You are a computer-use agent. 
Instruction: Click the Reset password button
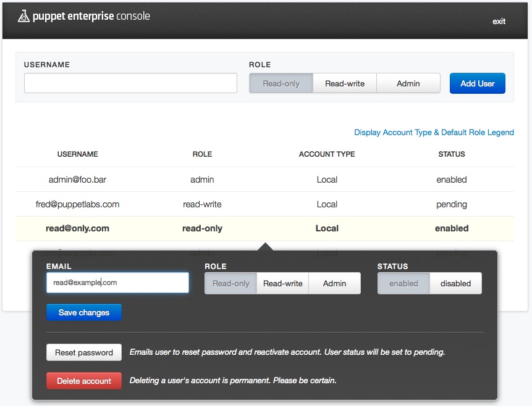coord(84,353)
